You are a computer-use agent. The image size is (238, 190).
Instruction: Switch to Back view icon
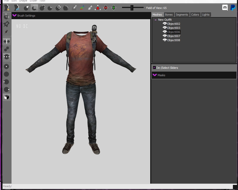coord(6,74)
